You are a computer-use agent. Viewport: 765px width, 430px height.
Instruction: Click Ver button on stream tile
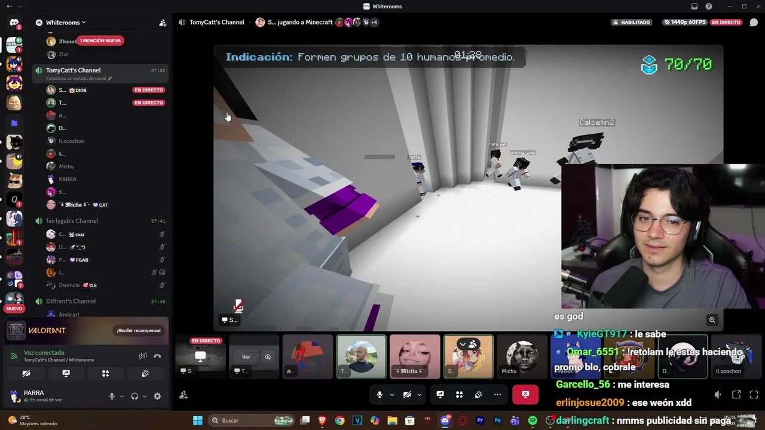click(246, 357)
